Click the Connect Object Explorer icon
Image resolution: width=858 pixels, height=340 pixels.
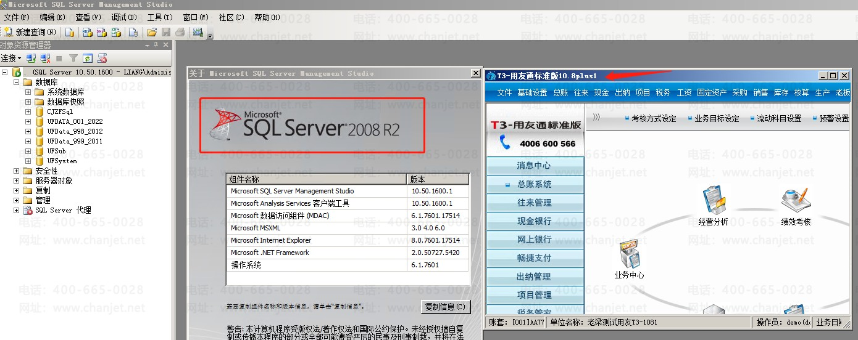(31, 58)
